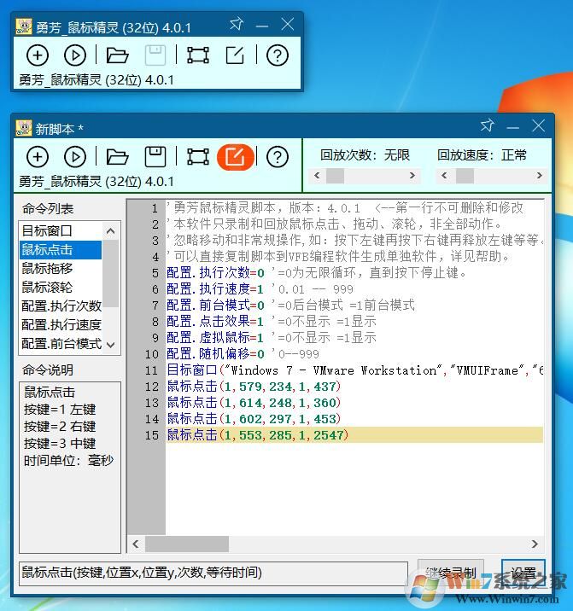
Task: Select 鼠标点击 in the command list
Action: tap(61, 250)
